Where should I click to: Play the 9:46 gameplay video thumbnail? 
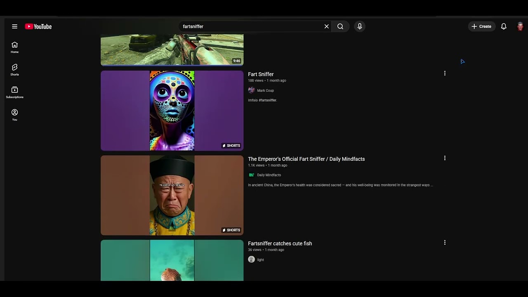[172, 50]
